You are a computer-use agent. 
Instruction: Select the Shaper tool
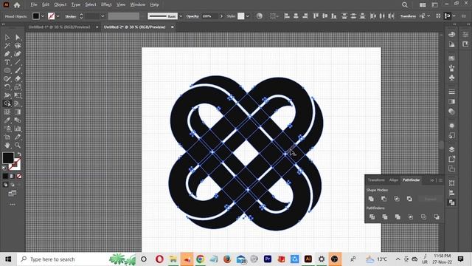pos(7,79)
